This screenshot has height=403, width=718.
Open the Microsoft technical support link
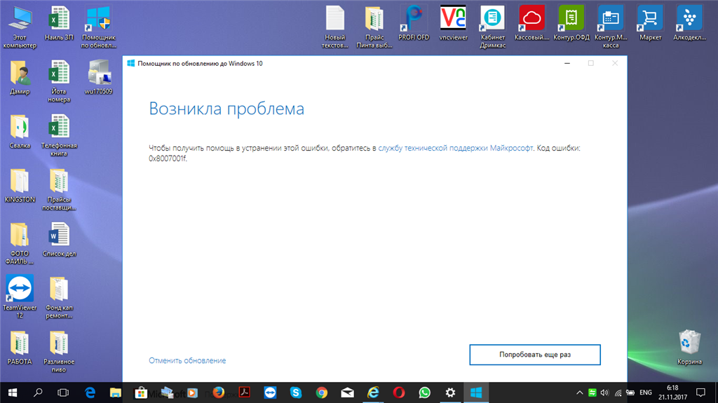[456, 148]
